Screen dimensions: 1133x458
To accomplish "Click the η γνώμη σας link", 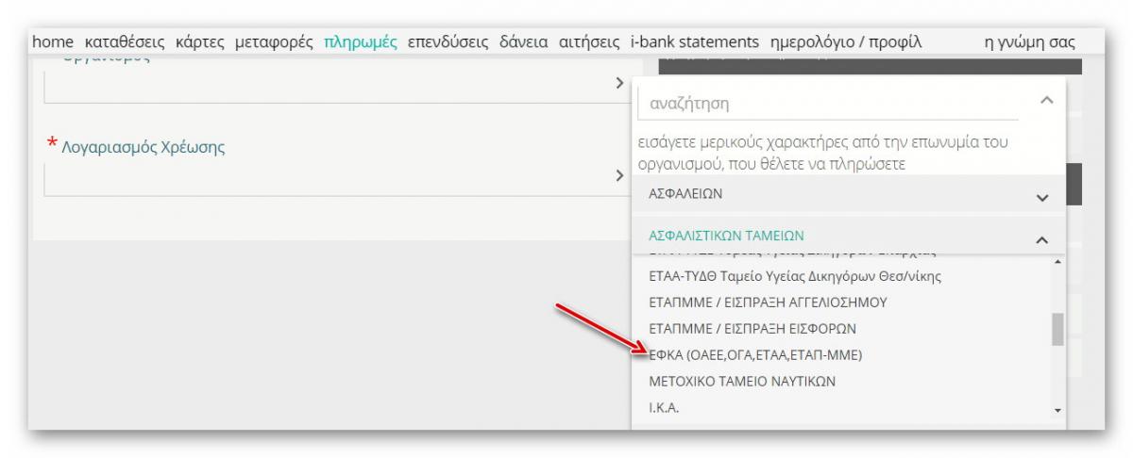I will click(x=1029, y=42).
